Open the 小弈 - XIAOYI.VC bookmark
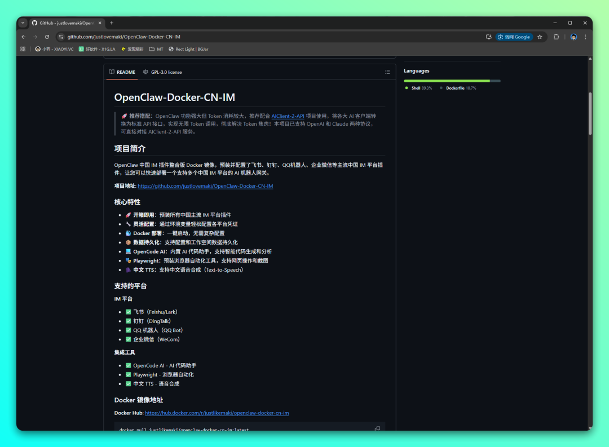This screenshot has width=609, height=447. coord(54,49)
